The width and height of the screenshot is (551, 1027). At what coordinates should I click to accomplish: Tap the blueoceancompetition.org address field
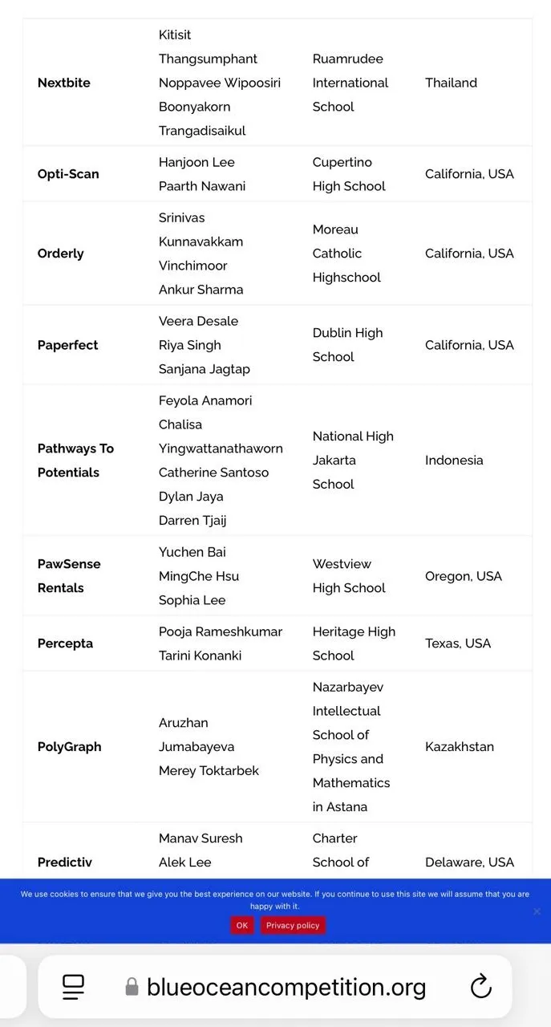click(x=286, y=987)
